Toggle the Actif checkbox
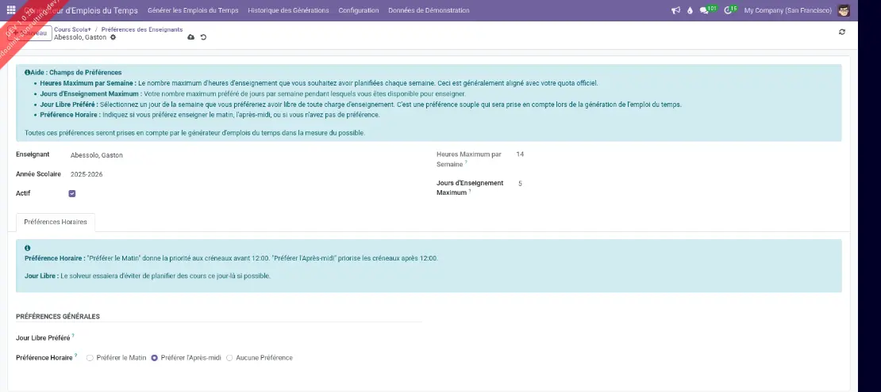The width and height of the screenshot is (881, 392). coord(72,193)
